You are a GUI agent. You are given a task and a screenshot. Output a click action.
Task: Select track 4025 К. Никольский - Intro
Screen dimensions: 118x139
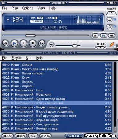(57, 90)
